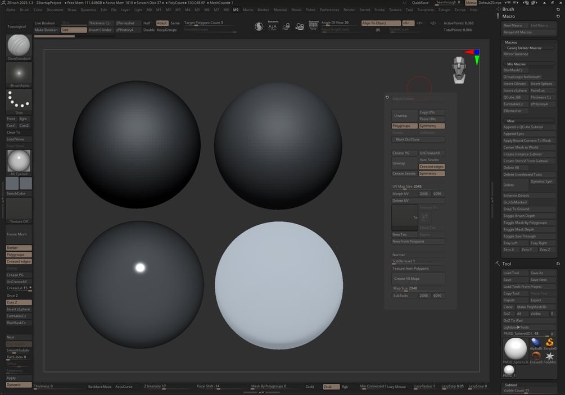This screenshot has height=395, width=565.
Task: Click the Texture Off selector
Action: coord(19,210)
